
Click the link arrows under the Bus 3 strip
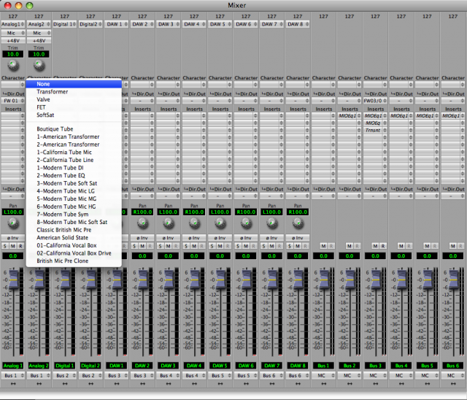(x=376, y=384)
